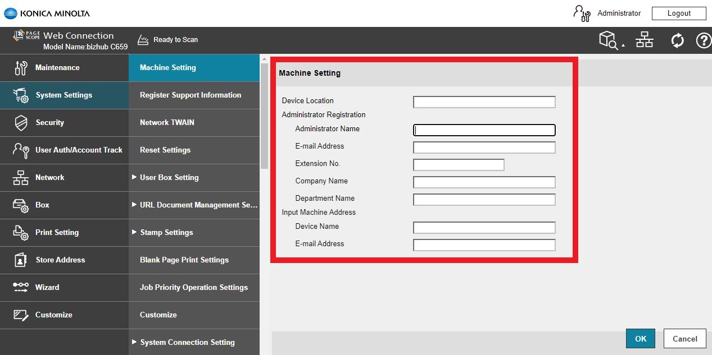Click the Maintenance wrench icon
This screenshot has height=355, width=712.
coord(21,68)
